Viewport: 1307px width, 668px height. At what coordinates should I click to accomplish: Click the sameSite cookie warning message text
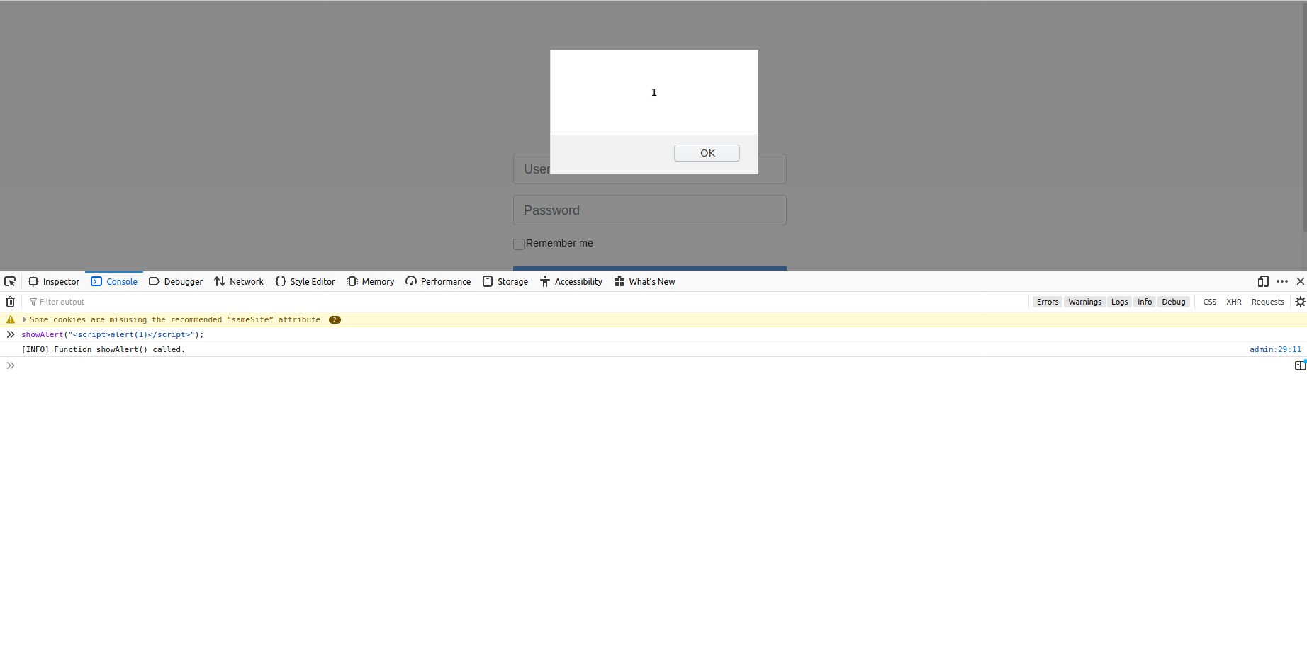(175, 319)
